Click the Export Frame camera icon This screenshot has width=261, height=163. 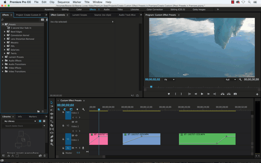tap(235, 94)
